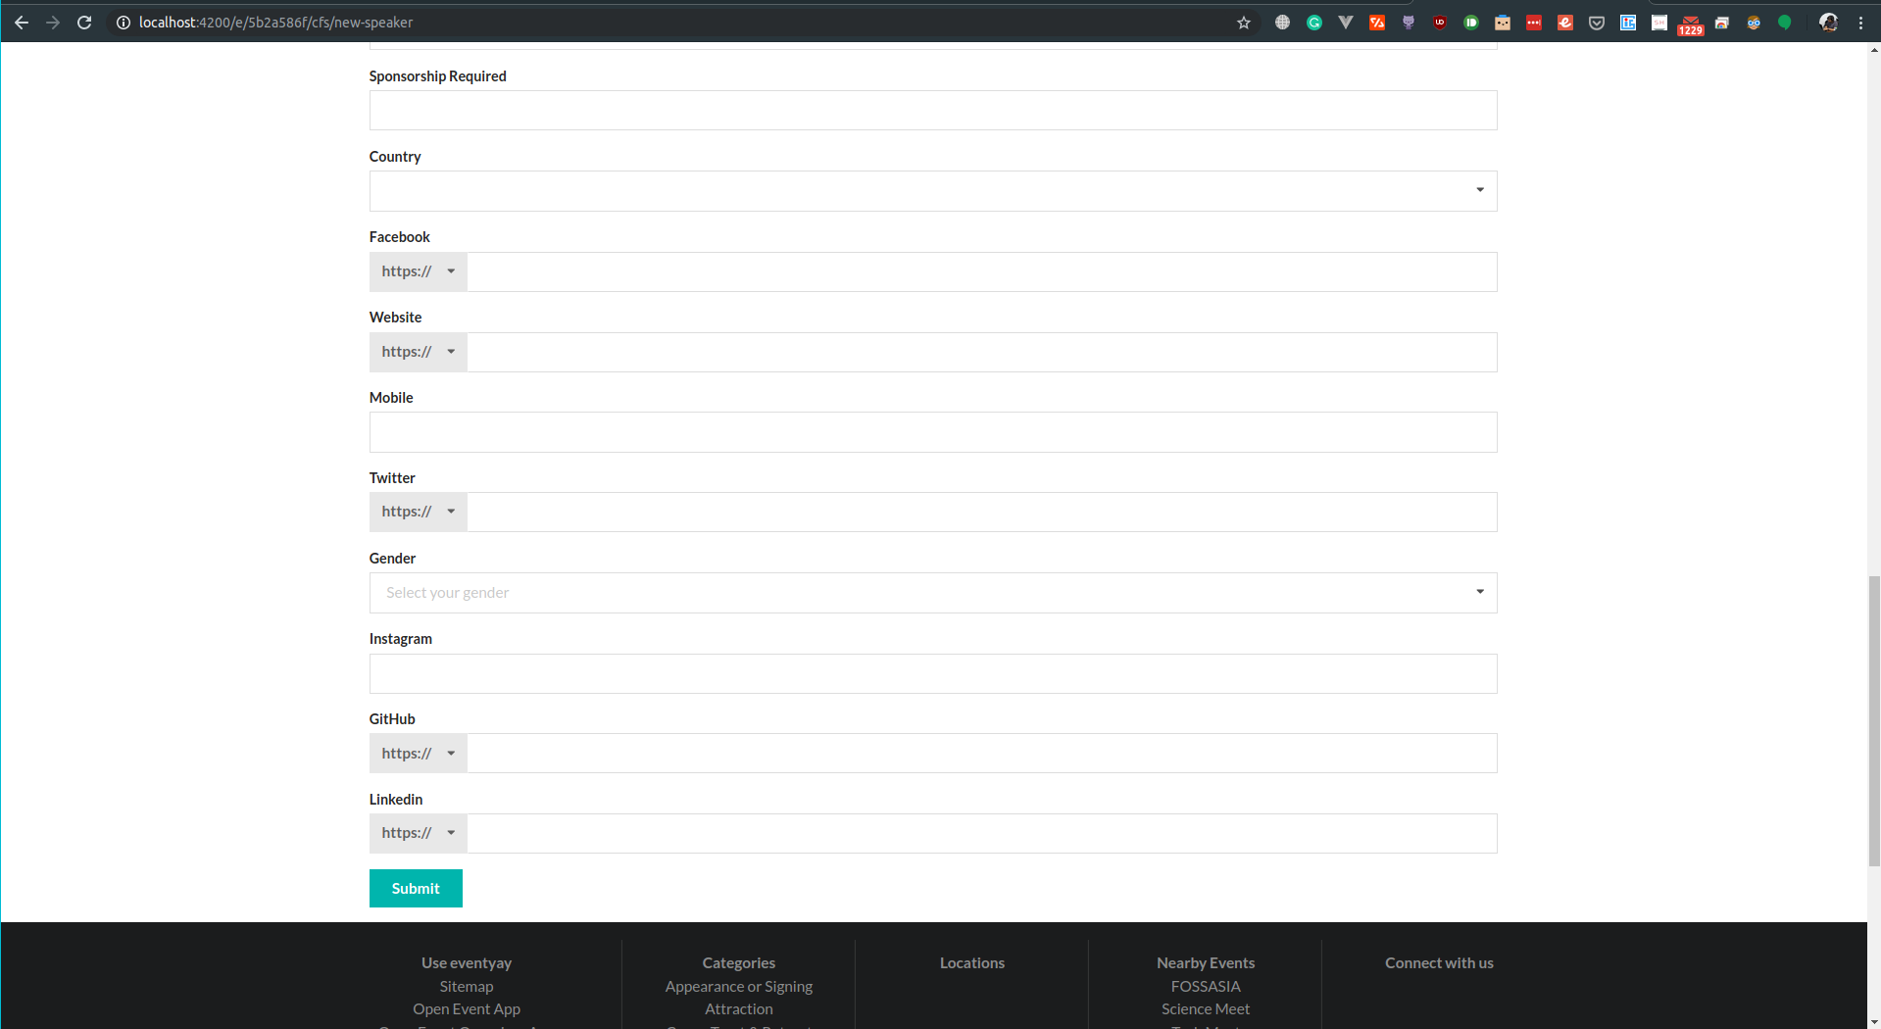The width and height of the screenshot is (1881, 1029).
Task: Click the green speech bubble extension
Action: [x=1784, y=22]
